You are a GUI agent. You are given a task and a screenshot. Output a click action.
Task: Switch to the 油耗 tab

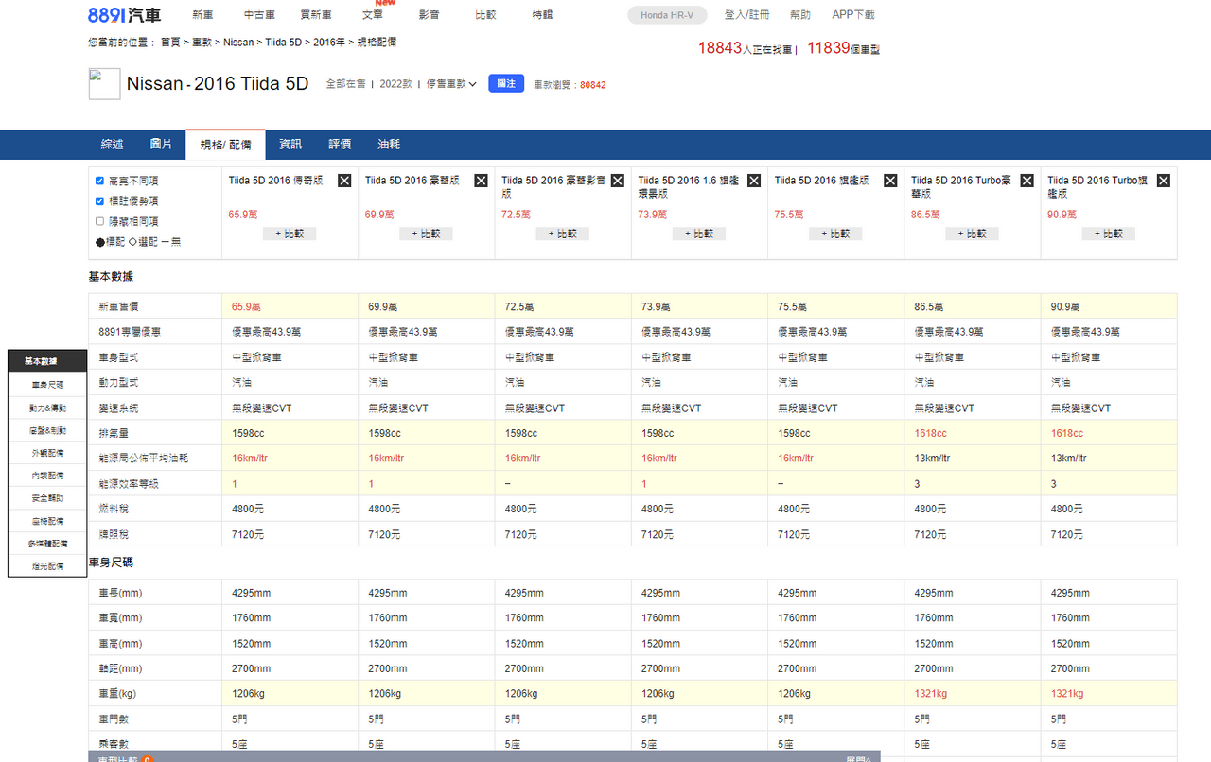[x=389, y=145]
